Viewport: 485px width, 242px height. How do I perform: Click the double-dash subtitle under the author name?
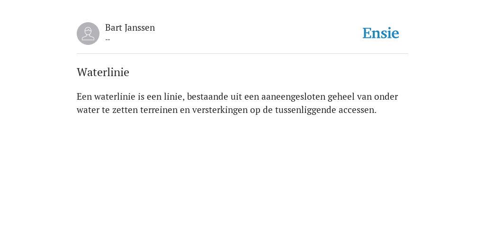108,40
